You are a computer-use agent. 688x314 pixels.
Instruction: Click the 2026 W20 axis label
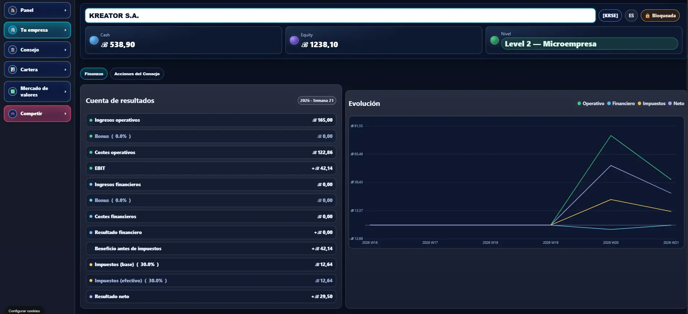[x=611, y=243]
